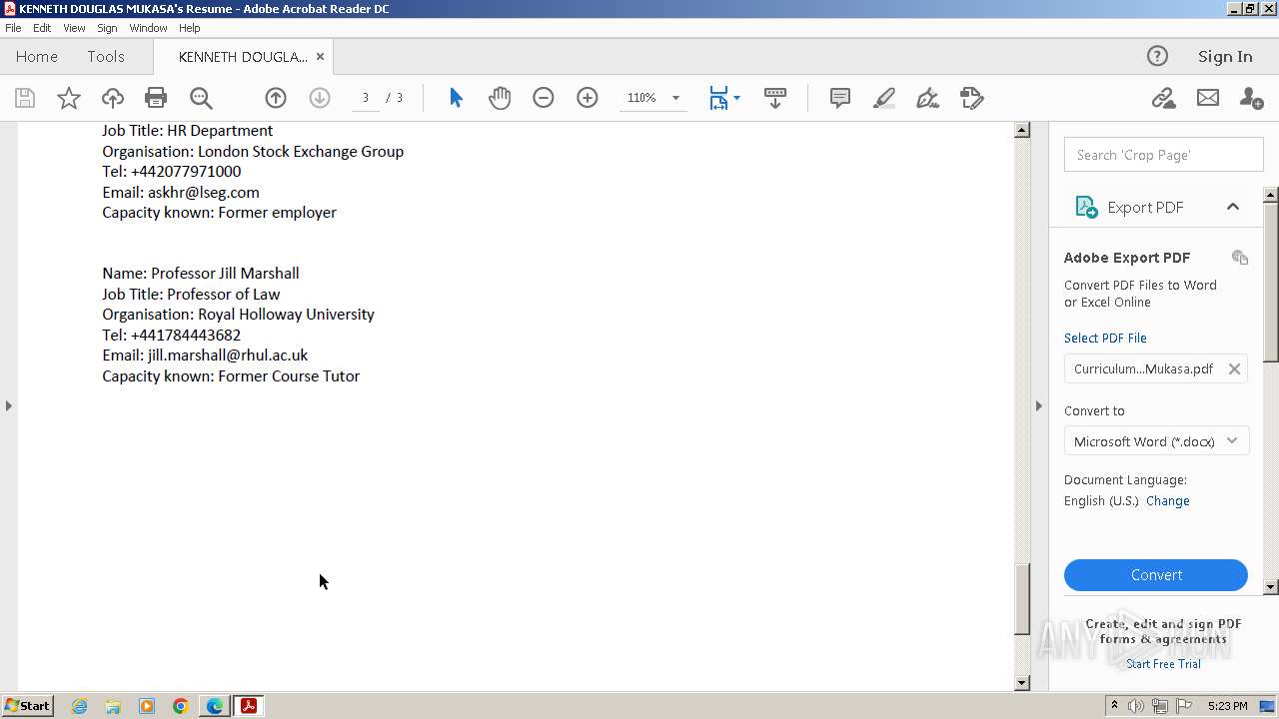Click the page number input field

(x=366, y=98)
